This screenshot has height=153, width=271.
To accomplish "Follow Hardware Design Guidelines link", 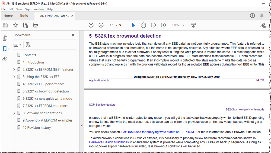I will tap(109, 142).
